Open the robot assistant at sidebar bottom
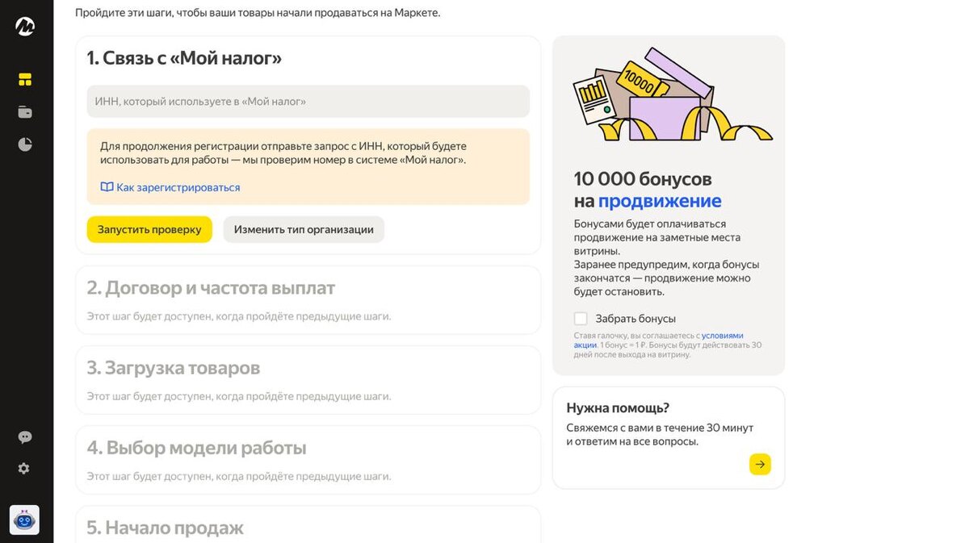This screenshot has width=969, height=543. coord(24,520)
